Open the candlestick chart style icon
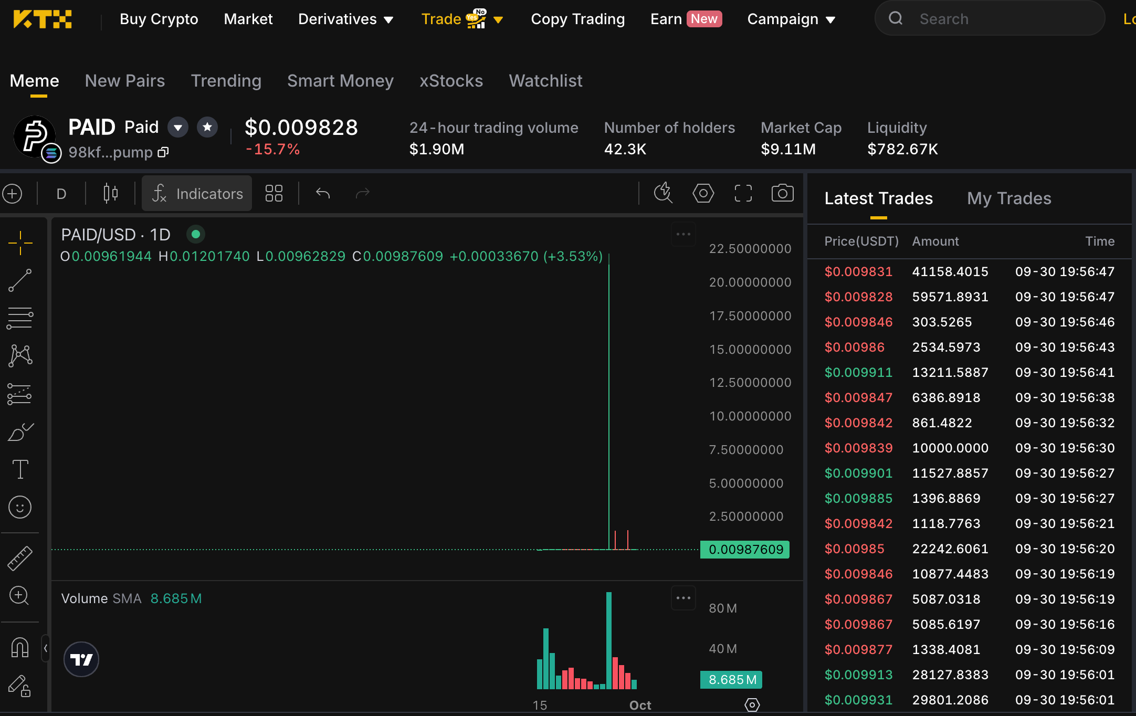Image resolution: width=1136 pixels, height=716 pixels. (110, 194)
